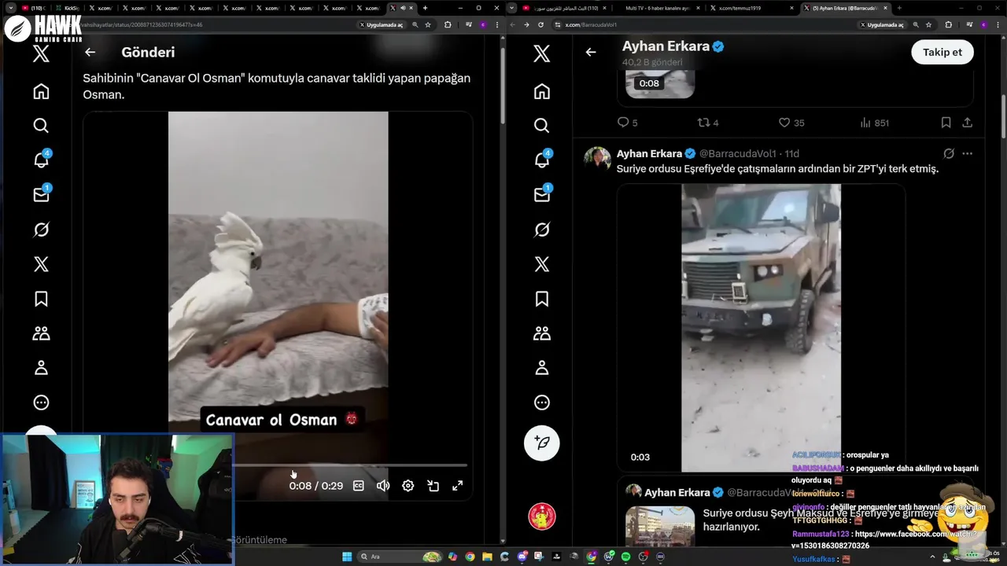Switch to KickS tab in left window
This screenshot has height=566, width=1007.
coord(67,8)
